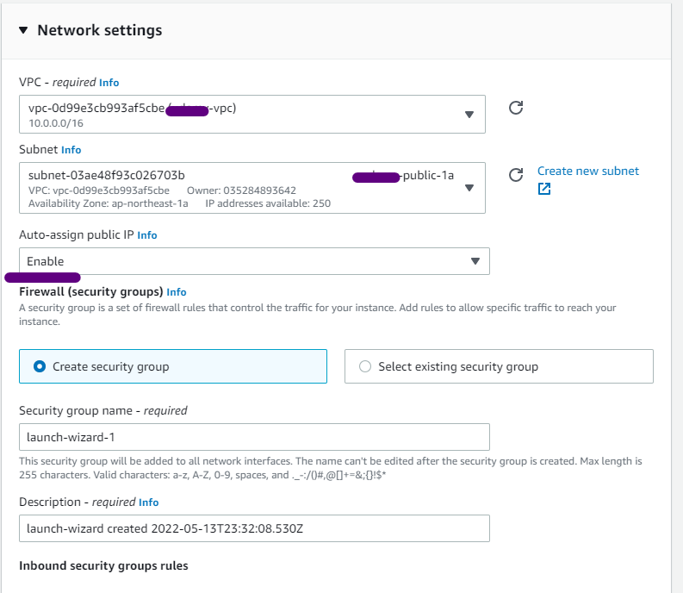This screenshot has height=593, width=683.
Task: Open the Subnet dropdown
Action: 252,188
